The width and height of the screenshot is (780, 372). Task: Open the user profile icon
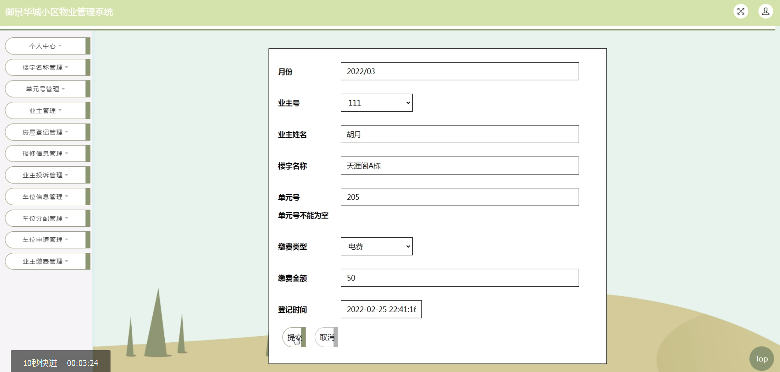765,12
